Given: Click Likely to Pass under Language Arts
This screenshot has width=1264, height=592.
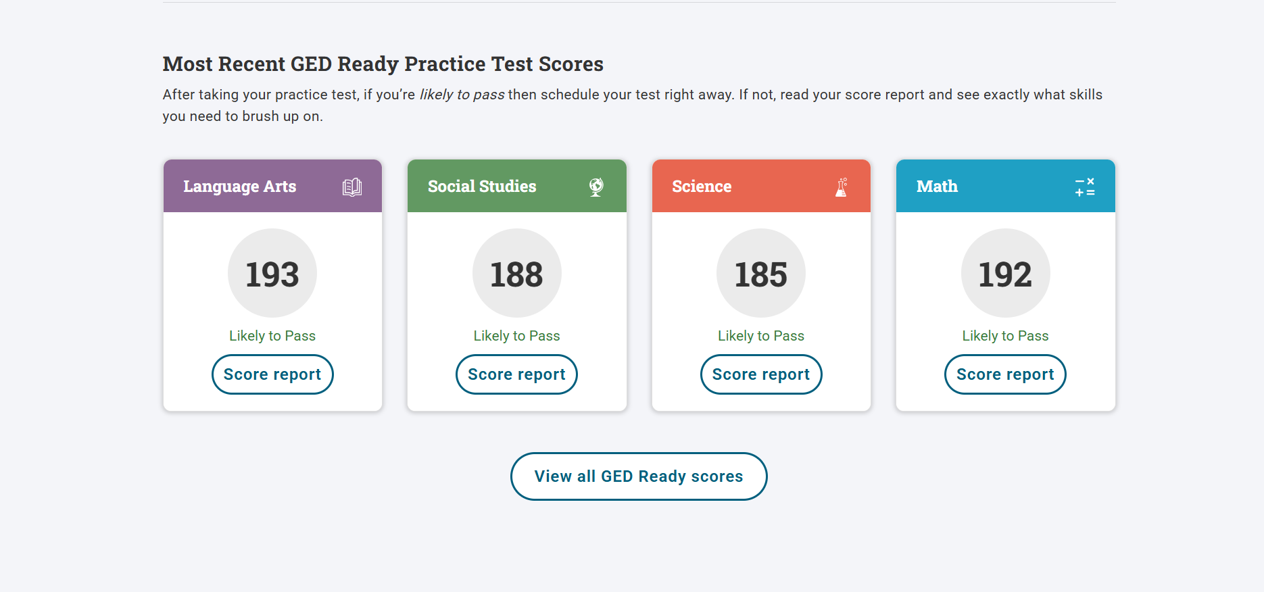Looking at the screenshot, I should click(272, 336).
